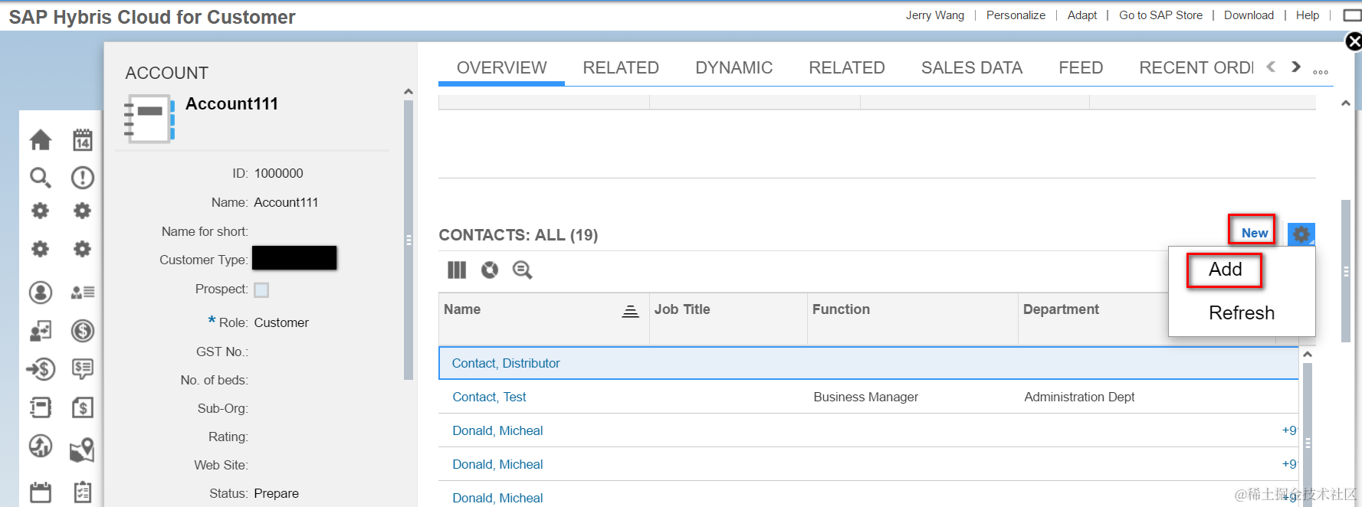This screenshot has height=507, width=1362.
Task: Switch to the SALES DATA tab
Action: (972, 67)
